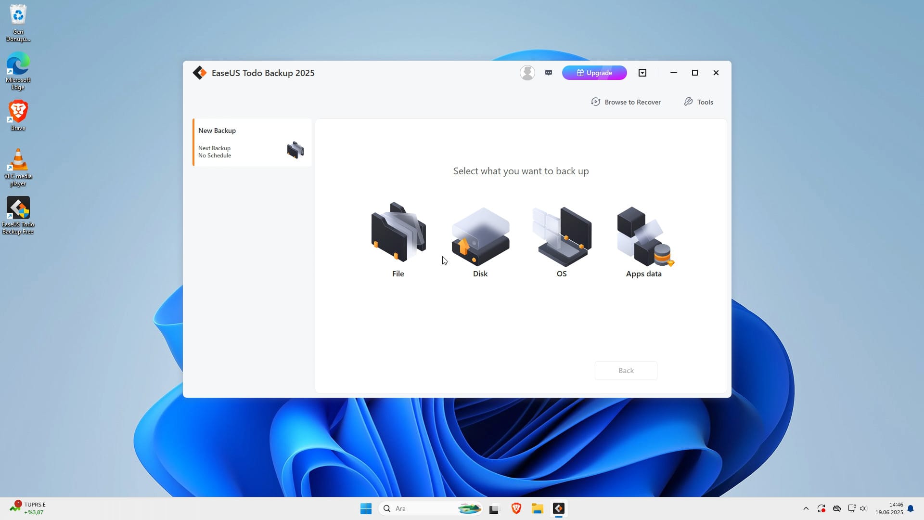Click the backup icon in New Backup card
Viewport: 924px width, 520px height.
[295, 150]
